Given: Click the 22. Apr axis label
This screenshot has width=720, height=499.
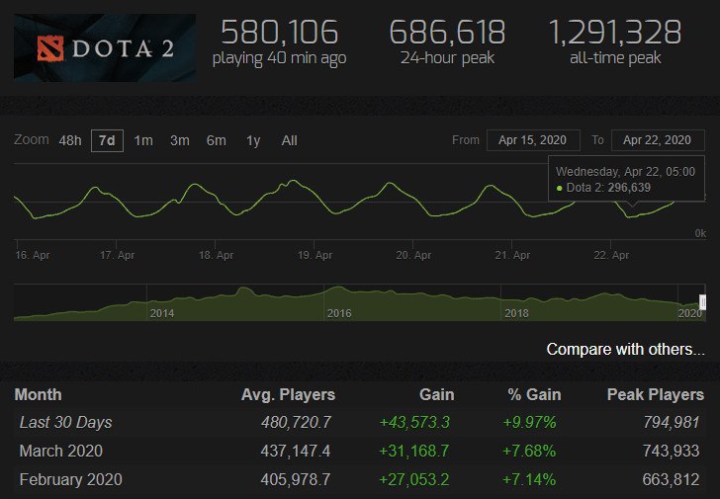Looking at the screenshot, I should (x=611, y=255).
